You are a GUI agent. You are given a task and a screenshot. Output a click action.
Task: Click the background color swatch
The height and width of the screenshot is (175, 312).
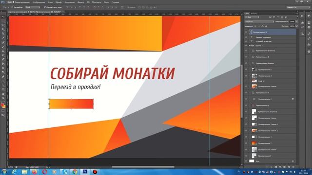(4, 107)
